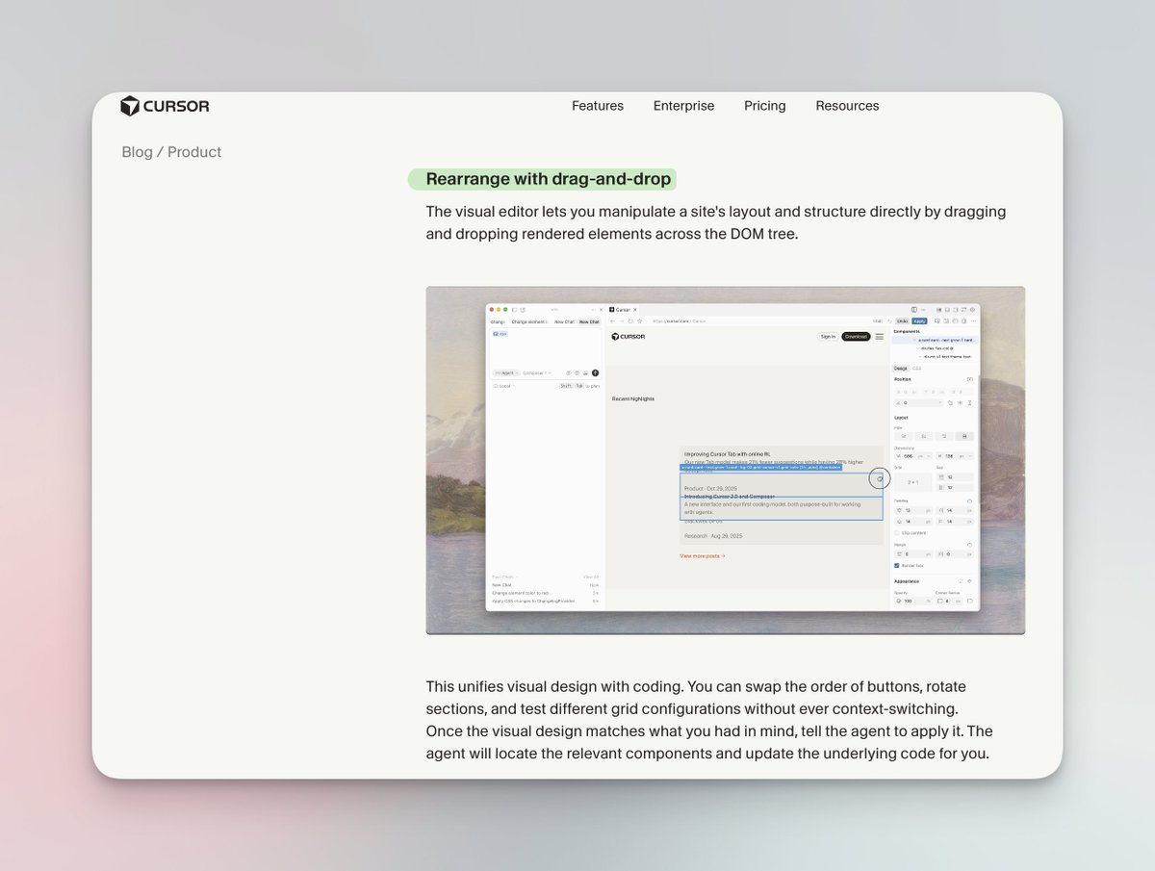Click the black Download button in embedded site

(856, 337)
